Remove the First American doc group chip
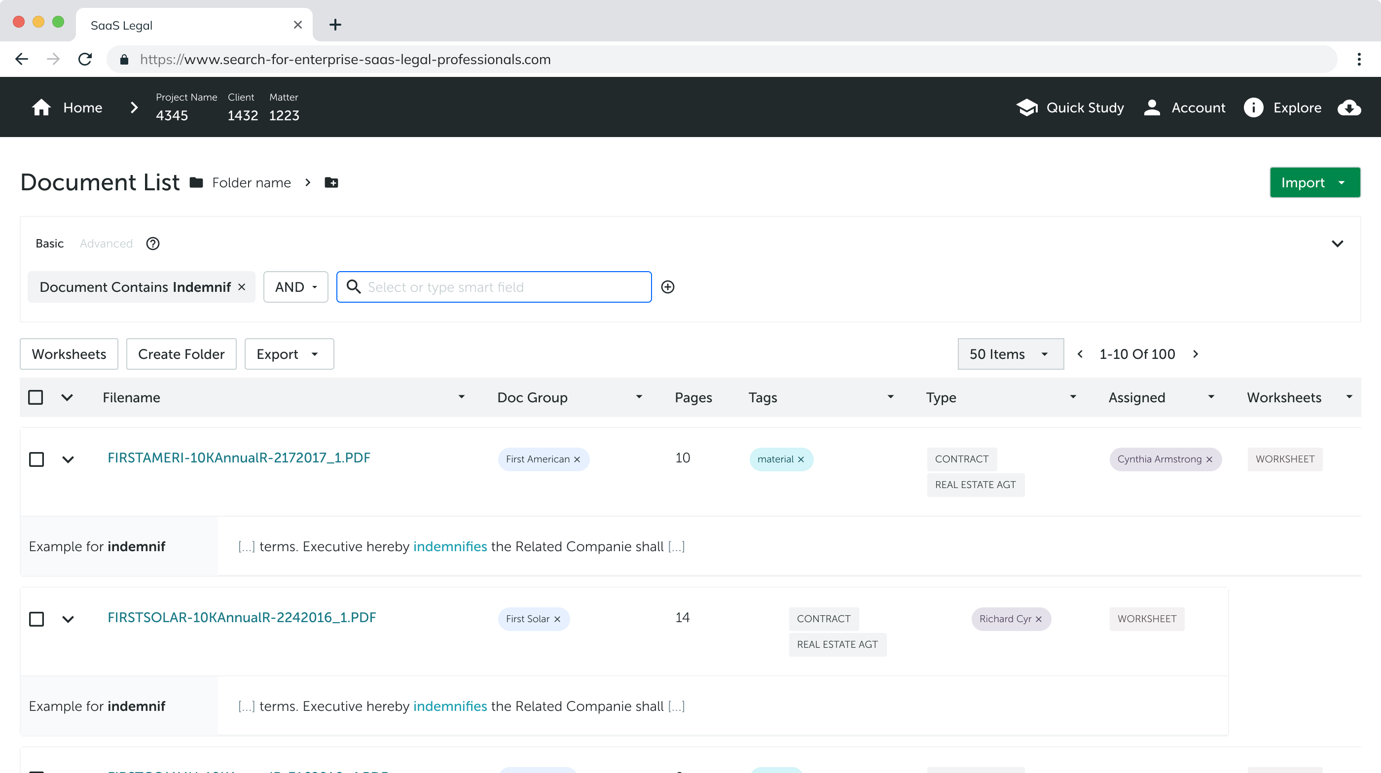 click(578, 459)
